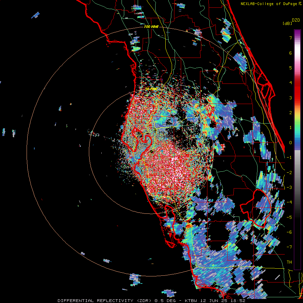
Task: Click the ZDR vertical color scale bar
Action: [x=297, y=149]
